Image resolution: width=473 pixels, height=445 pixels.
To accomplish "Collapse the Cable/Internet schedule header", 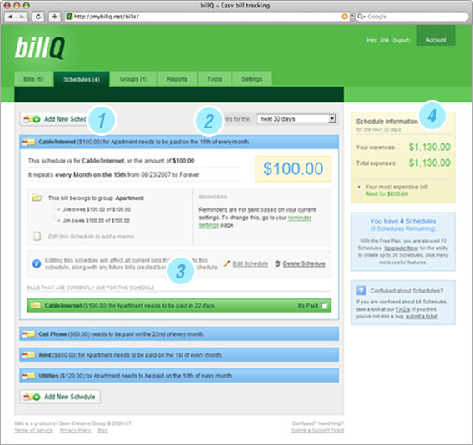I will pos(179,142).
